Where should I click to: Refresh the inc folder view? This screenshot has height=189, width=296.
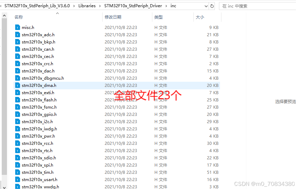coord(212,6)
